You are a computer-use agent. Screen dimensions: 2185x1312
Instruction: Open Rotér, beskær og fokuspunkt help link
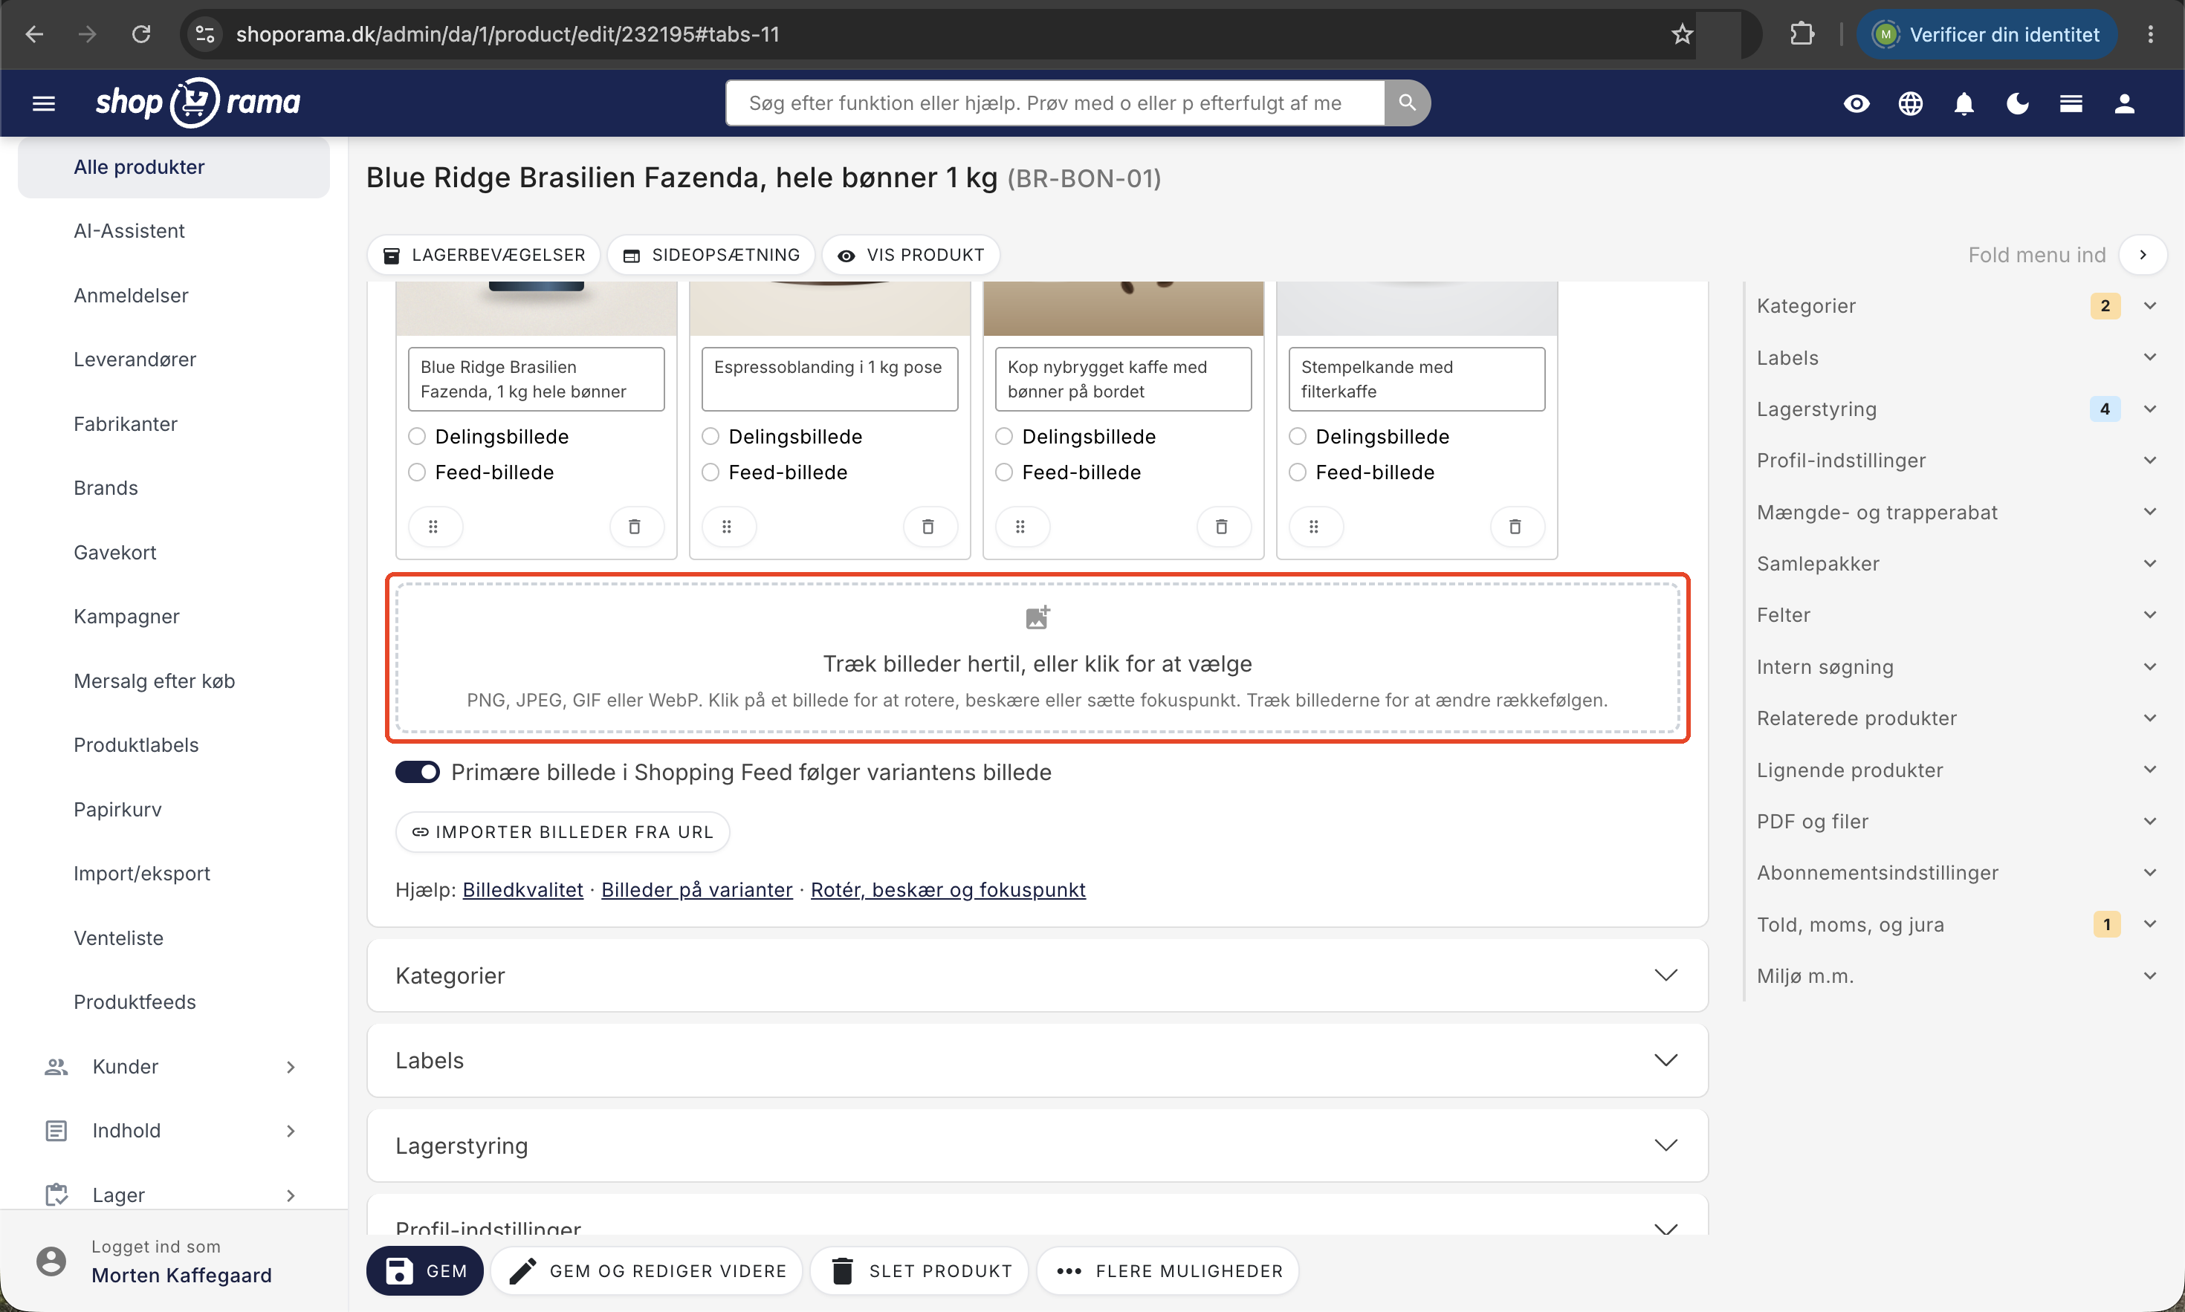tap(948, 889)
